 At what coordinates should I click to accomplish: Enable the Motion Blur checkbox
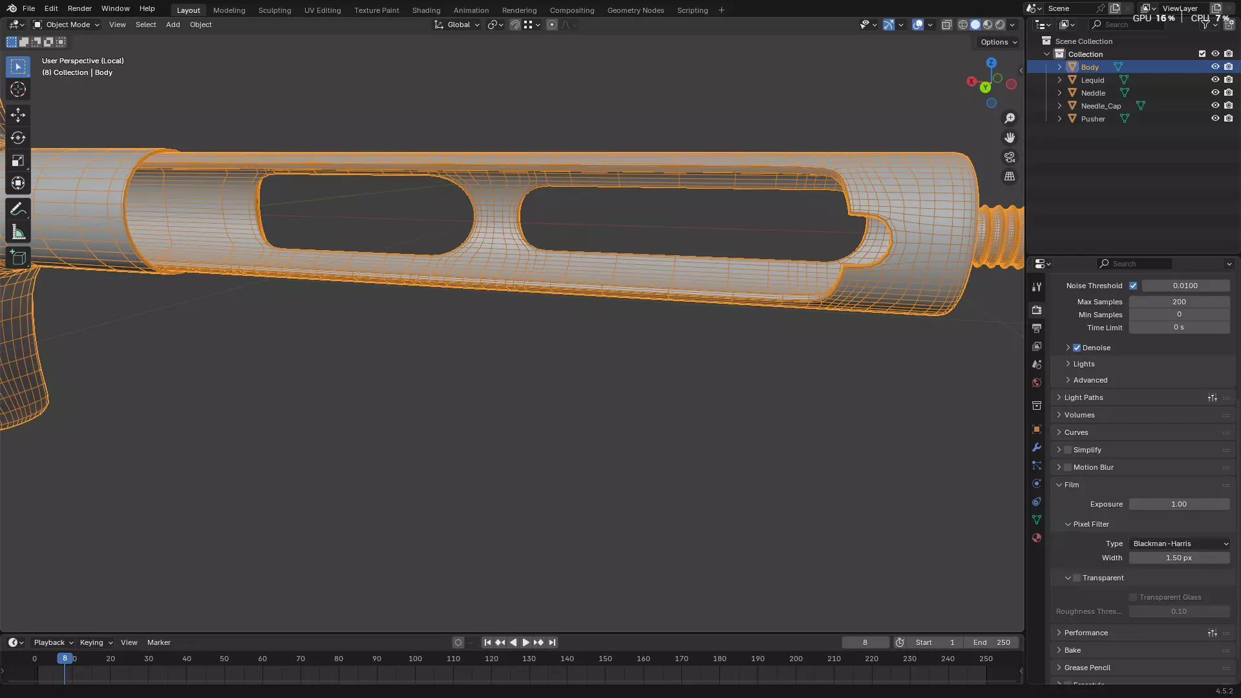[x=1068, y=467]
